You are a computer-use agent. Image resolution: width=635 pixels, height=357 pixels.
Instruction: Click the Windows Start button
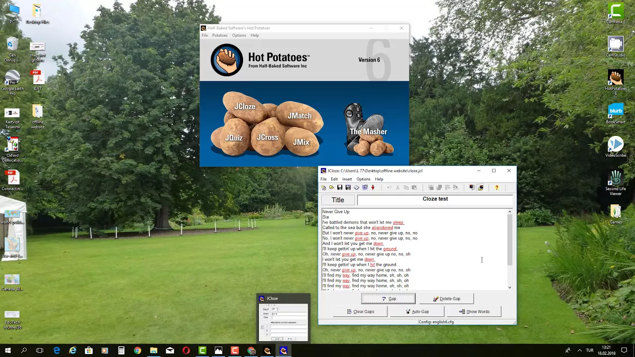pyautogui.click(x=8, y=351)
